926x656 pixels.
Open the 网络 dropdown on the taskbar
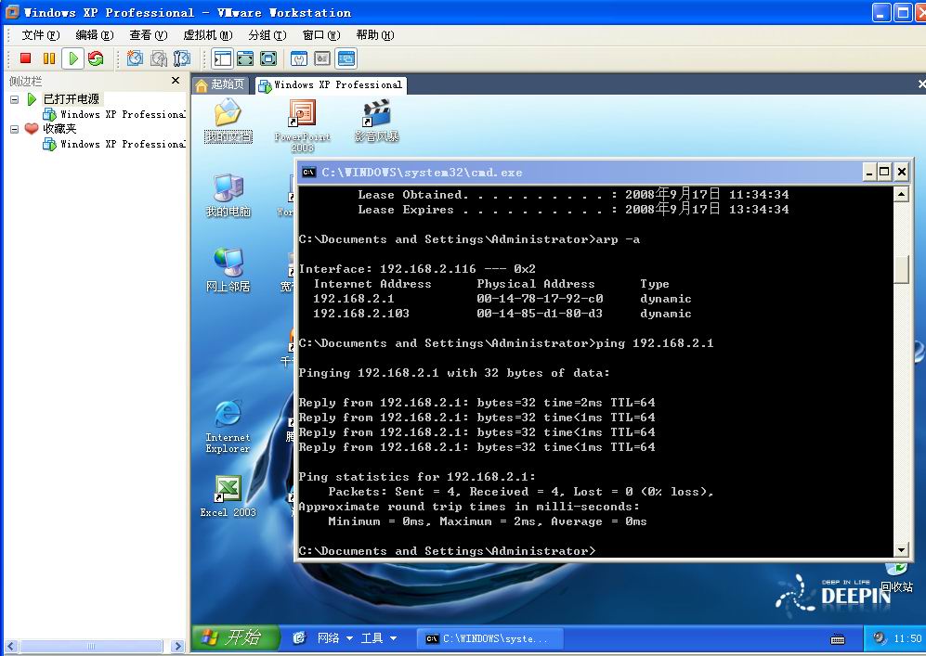click(335, 637)
